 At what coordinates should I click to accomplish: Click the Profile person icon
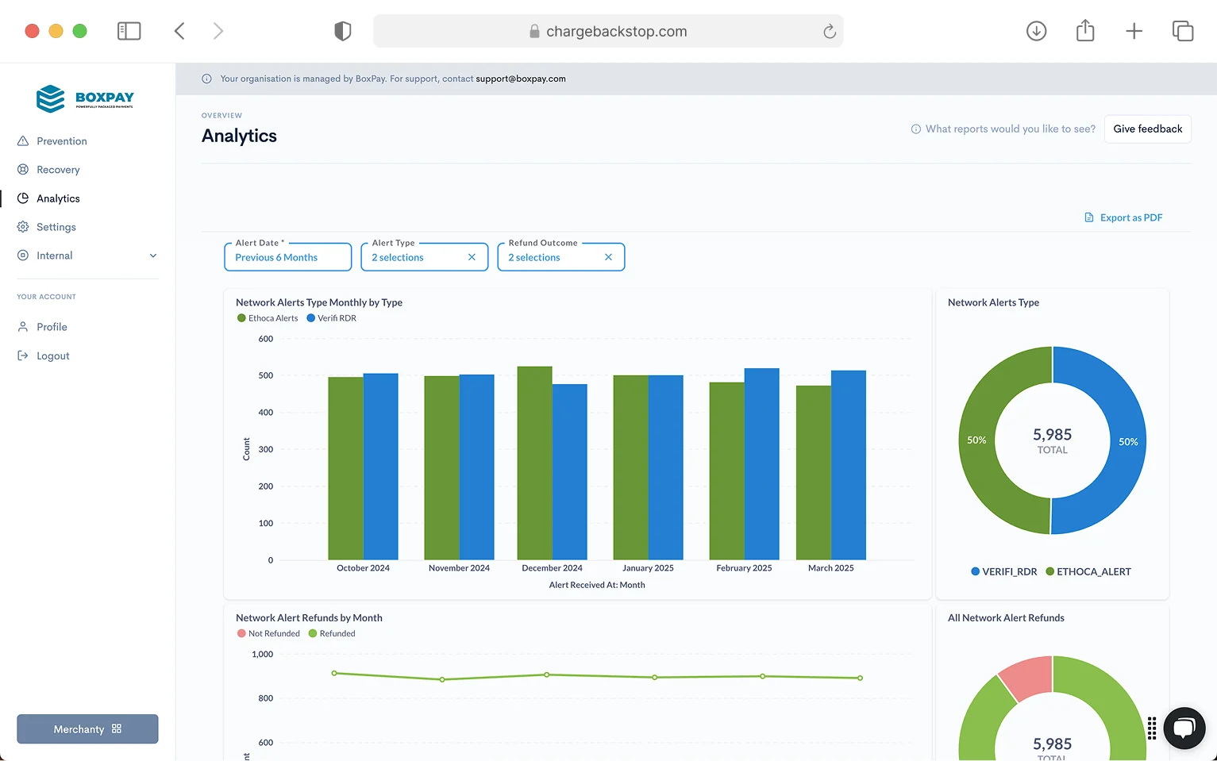[23, 326]
